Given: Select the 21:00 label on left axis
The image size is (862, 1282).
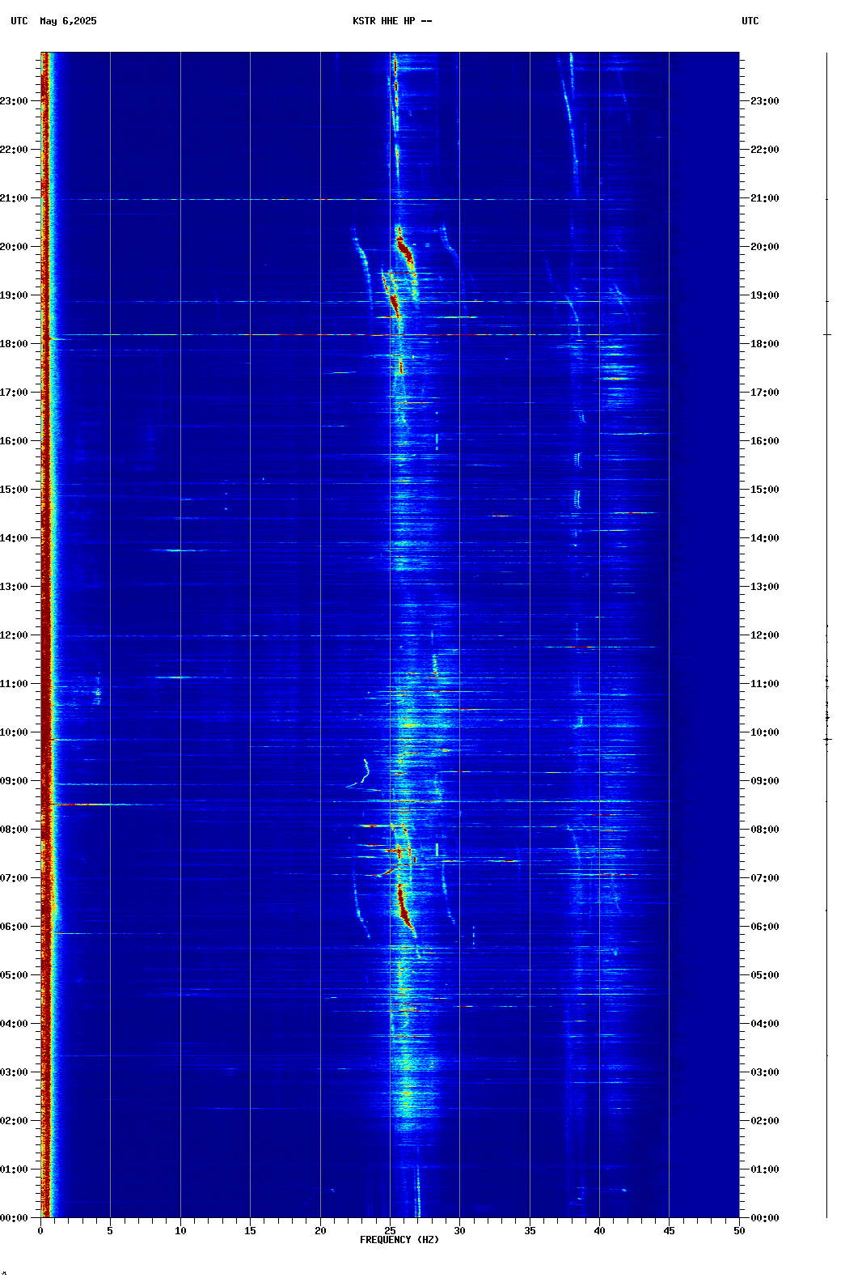Looking at the screenshot, I should [14, 198].
